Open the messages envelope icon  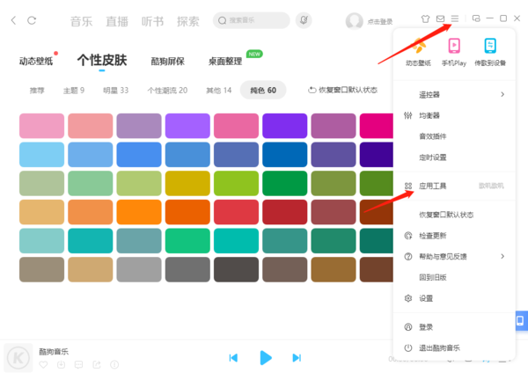(x=441, y=18)
